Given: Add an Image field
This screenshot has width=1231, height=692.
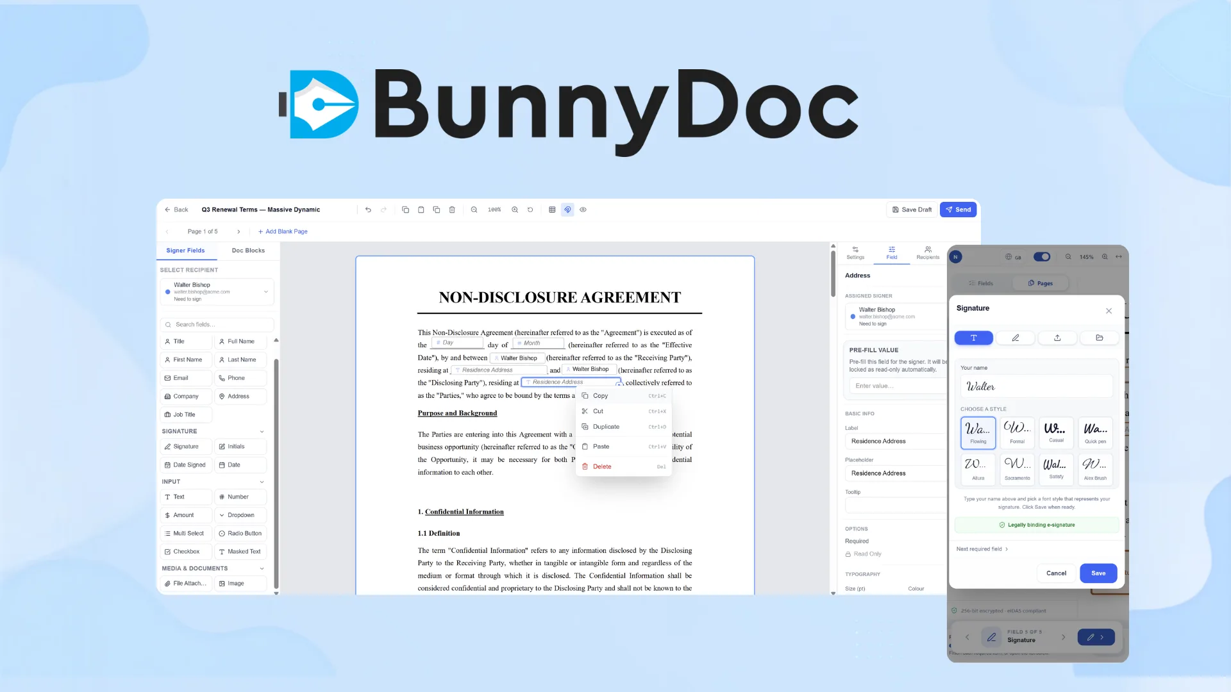Looking at the screenshot, I should coord(240,584).
